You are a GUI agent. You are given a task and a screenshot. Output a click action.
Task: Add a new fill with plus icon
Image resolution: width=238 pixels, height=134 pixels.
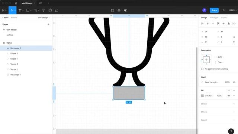click(234, 90)
